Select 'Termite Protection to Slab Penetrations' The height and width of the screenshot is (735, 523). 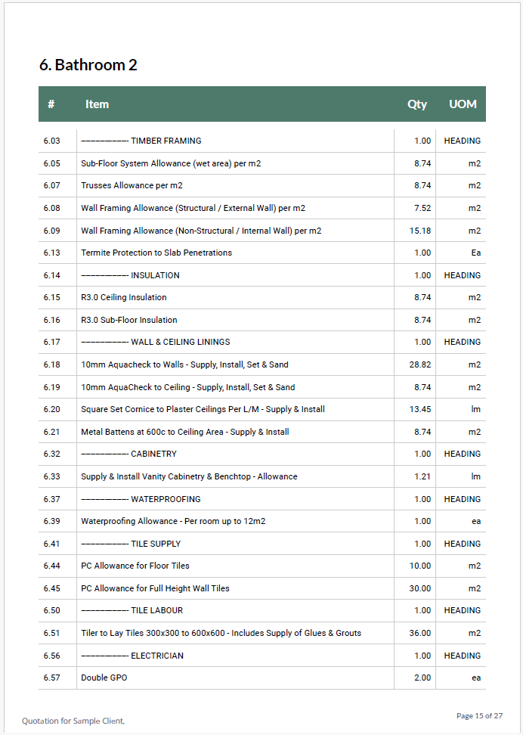point(156,253)
